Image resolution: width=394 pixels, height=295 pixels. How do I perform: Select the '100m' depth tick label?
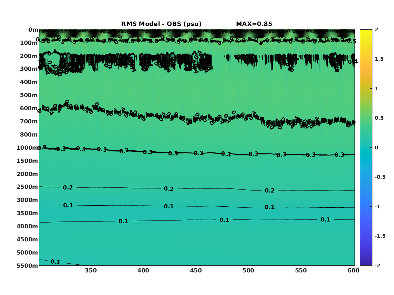click(29, 43)
